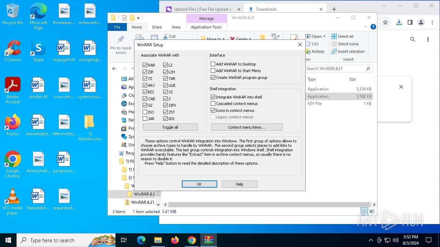Select the 1) fileniko.com desktop folder
This screenshot has height=247, width=440.
pyautogui.click(x=90, y=128)
